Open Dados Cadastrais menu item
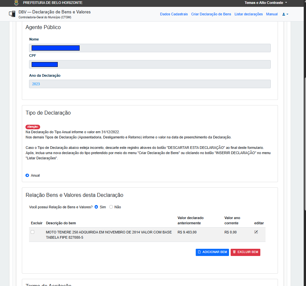The image size is (306, 286). click(174, 14)
